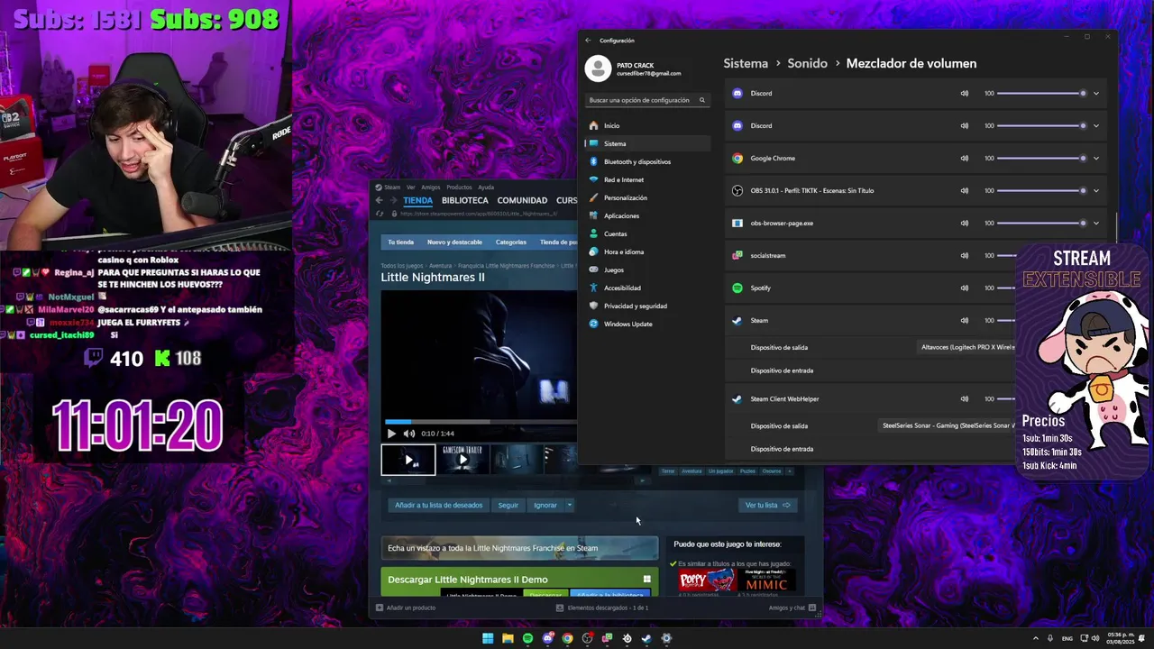Open Bluetooth y dispositivos settings
The height and width of the screenshot is (649, 1154).
pyautogui.click(x=647, y=161)
